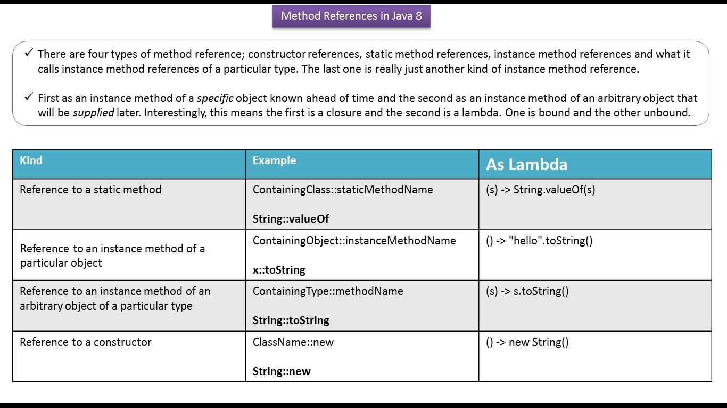Click the Method References in Java 8 title
Image resolution: width=727 pixels, height=408 pixels.
click(x=351, y=16)
